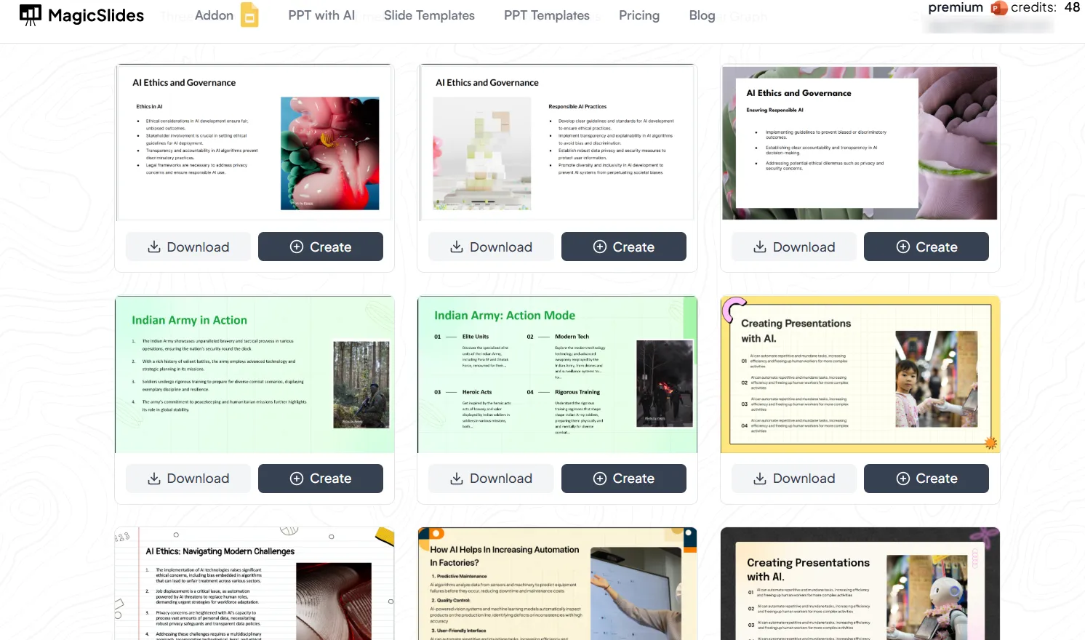Click the yellow Google Slides icon beside Addon
This screenshot has height=640, width=1085.
click(249, 15)
